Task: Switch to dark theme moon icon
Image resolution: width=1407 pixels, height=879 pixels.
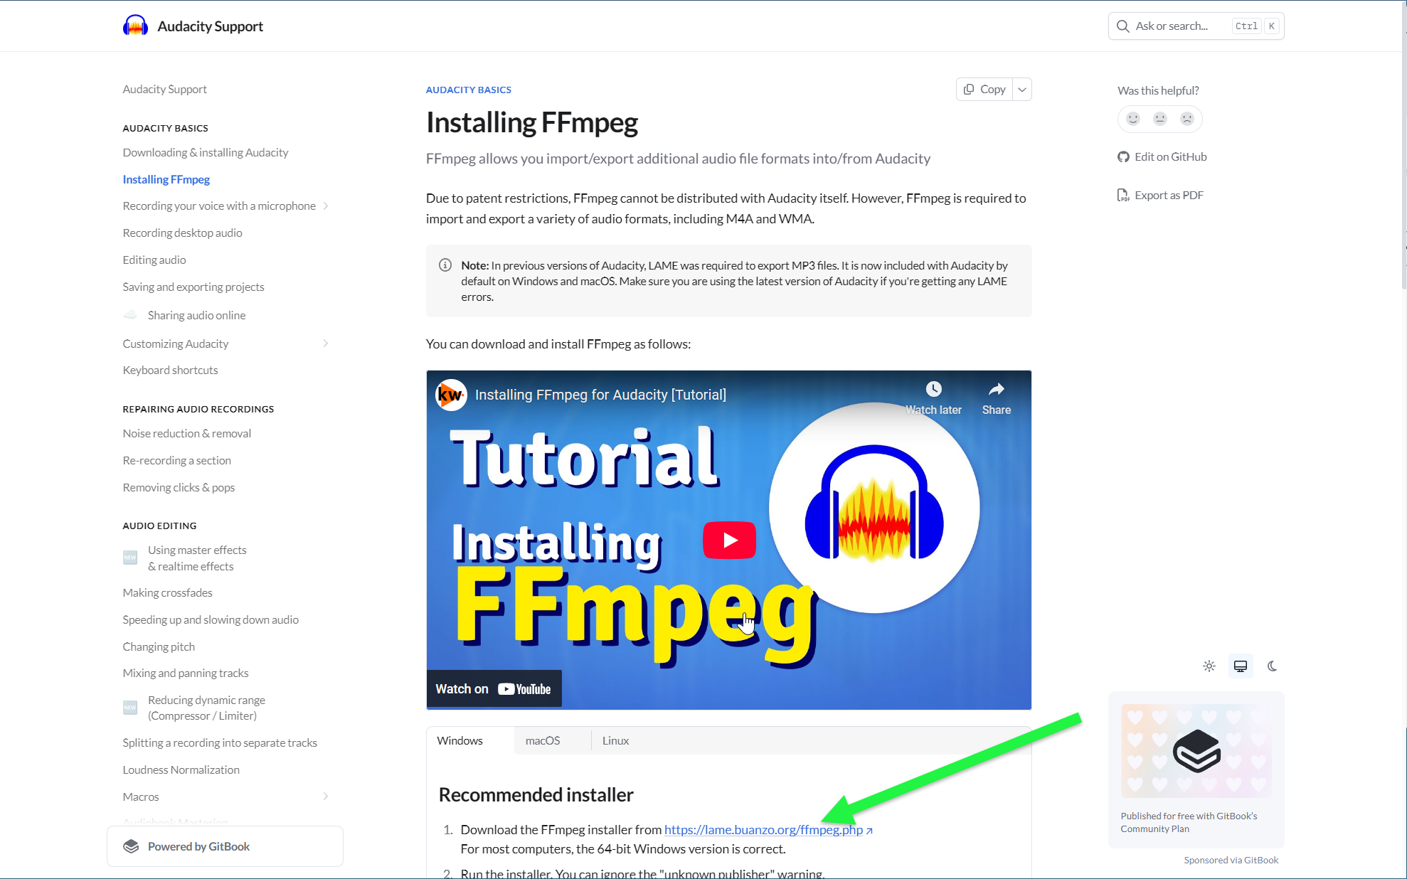Action: [x=1272, y=666]
